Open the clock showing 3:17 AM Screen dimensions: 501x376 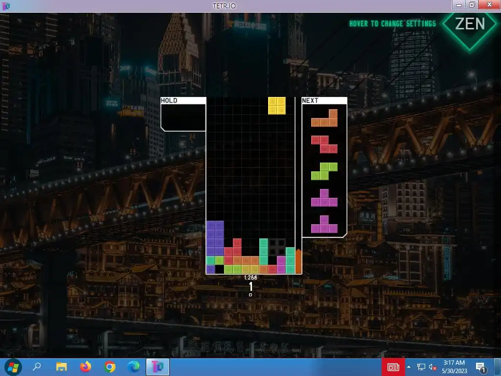(454, 367)
